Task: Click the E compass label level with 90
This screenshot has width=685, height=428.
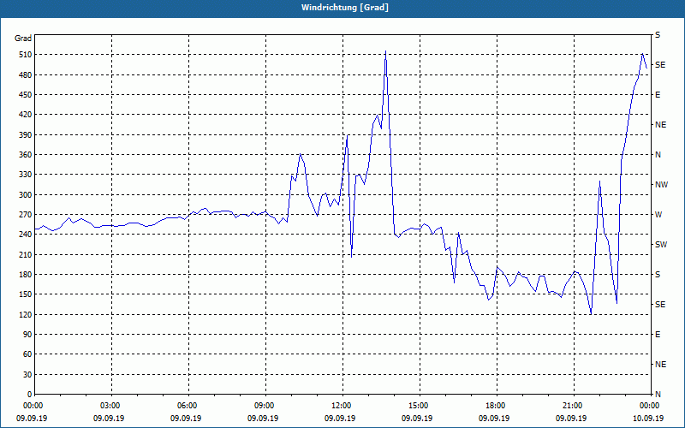Action: pos(658,335)
